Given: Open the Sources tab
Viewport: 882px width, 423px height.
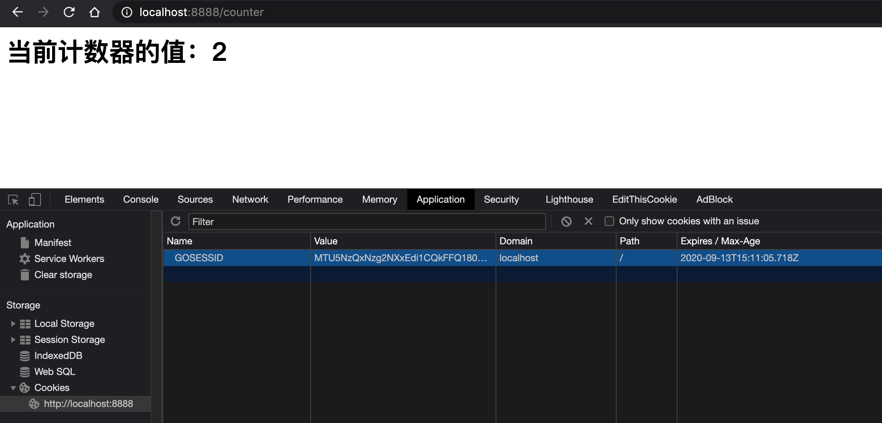Looking at the screenshot, I should 195,199.
